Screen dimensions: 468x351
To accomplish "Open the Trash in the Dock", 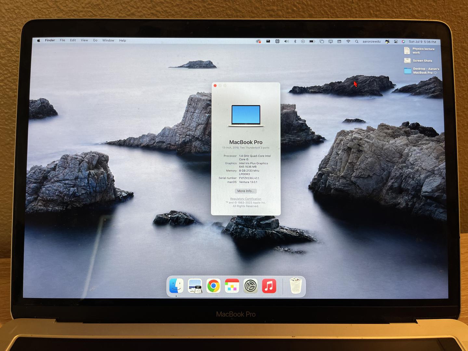I will [x=296, y=286].
